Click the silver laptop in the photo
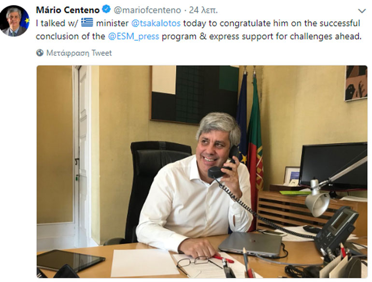 [250, 243]
